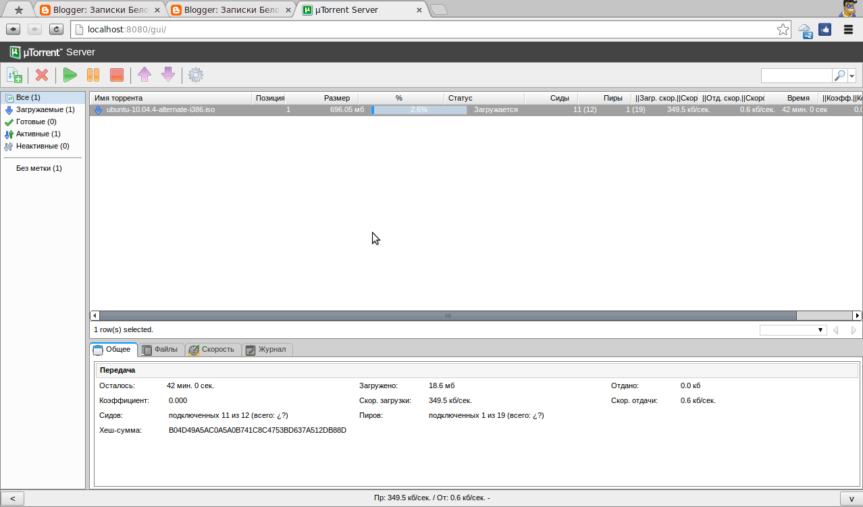863x507 pixels.
Task: Move torrent down the queue
Action: click(x=167, y=75)
